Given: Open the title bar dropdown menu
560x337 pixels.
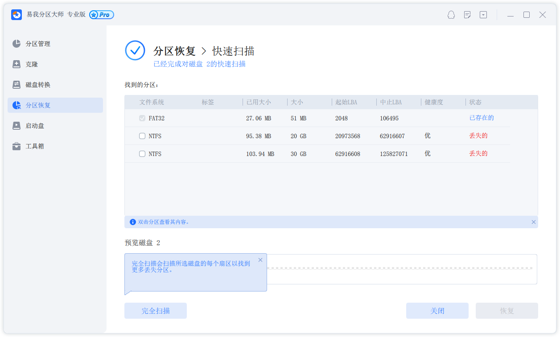Looking at the screenshot, I should coord(483,15).
